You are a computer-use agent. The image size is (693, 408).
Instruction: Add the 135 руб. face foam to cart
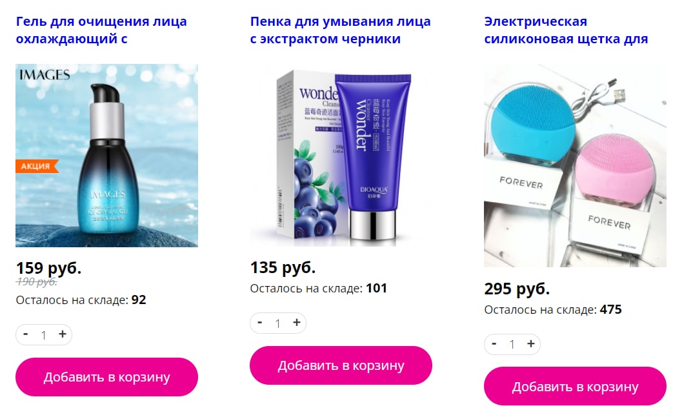pyautogui.click(x=341, y=365)
